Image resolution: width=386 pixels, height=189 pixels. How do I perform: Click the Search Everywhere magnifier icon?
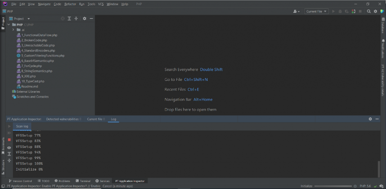coord(369,11)
